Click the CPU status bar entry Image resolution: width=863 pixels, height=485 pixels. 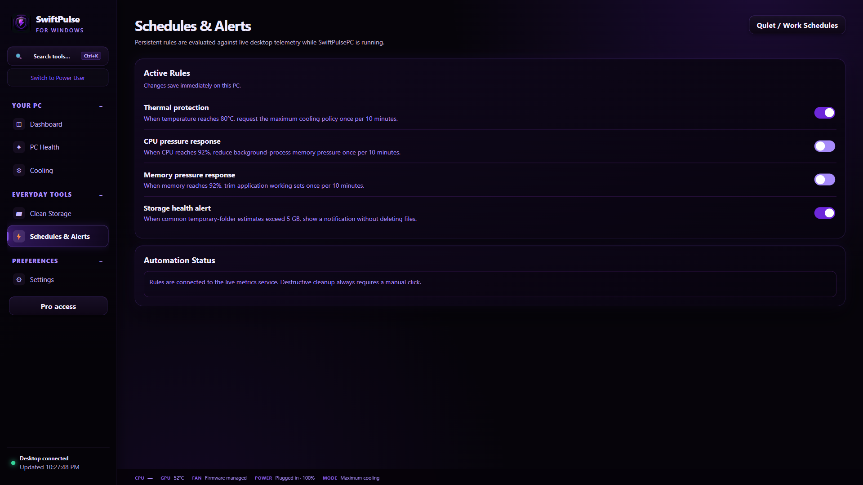tap(143, 478)
